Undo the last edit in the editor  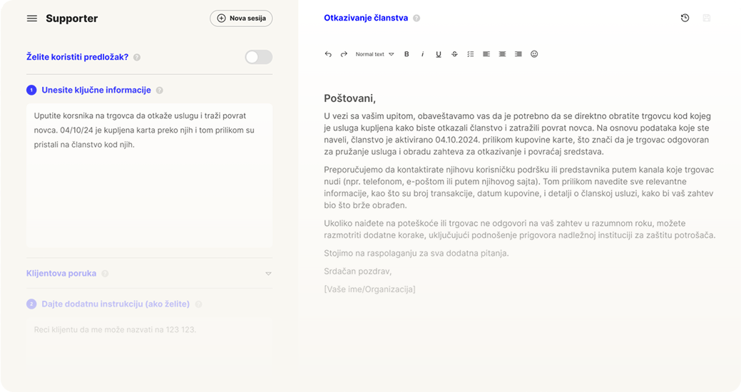(x=328, y=54)
